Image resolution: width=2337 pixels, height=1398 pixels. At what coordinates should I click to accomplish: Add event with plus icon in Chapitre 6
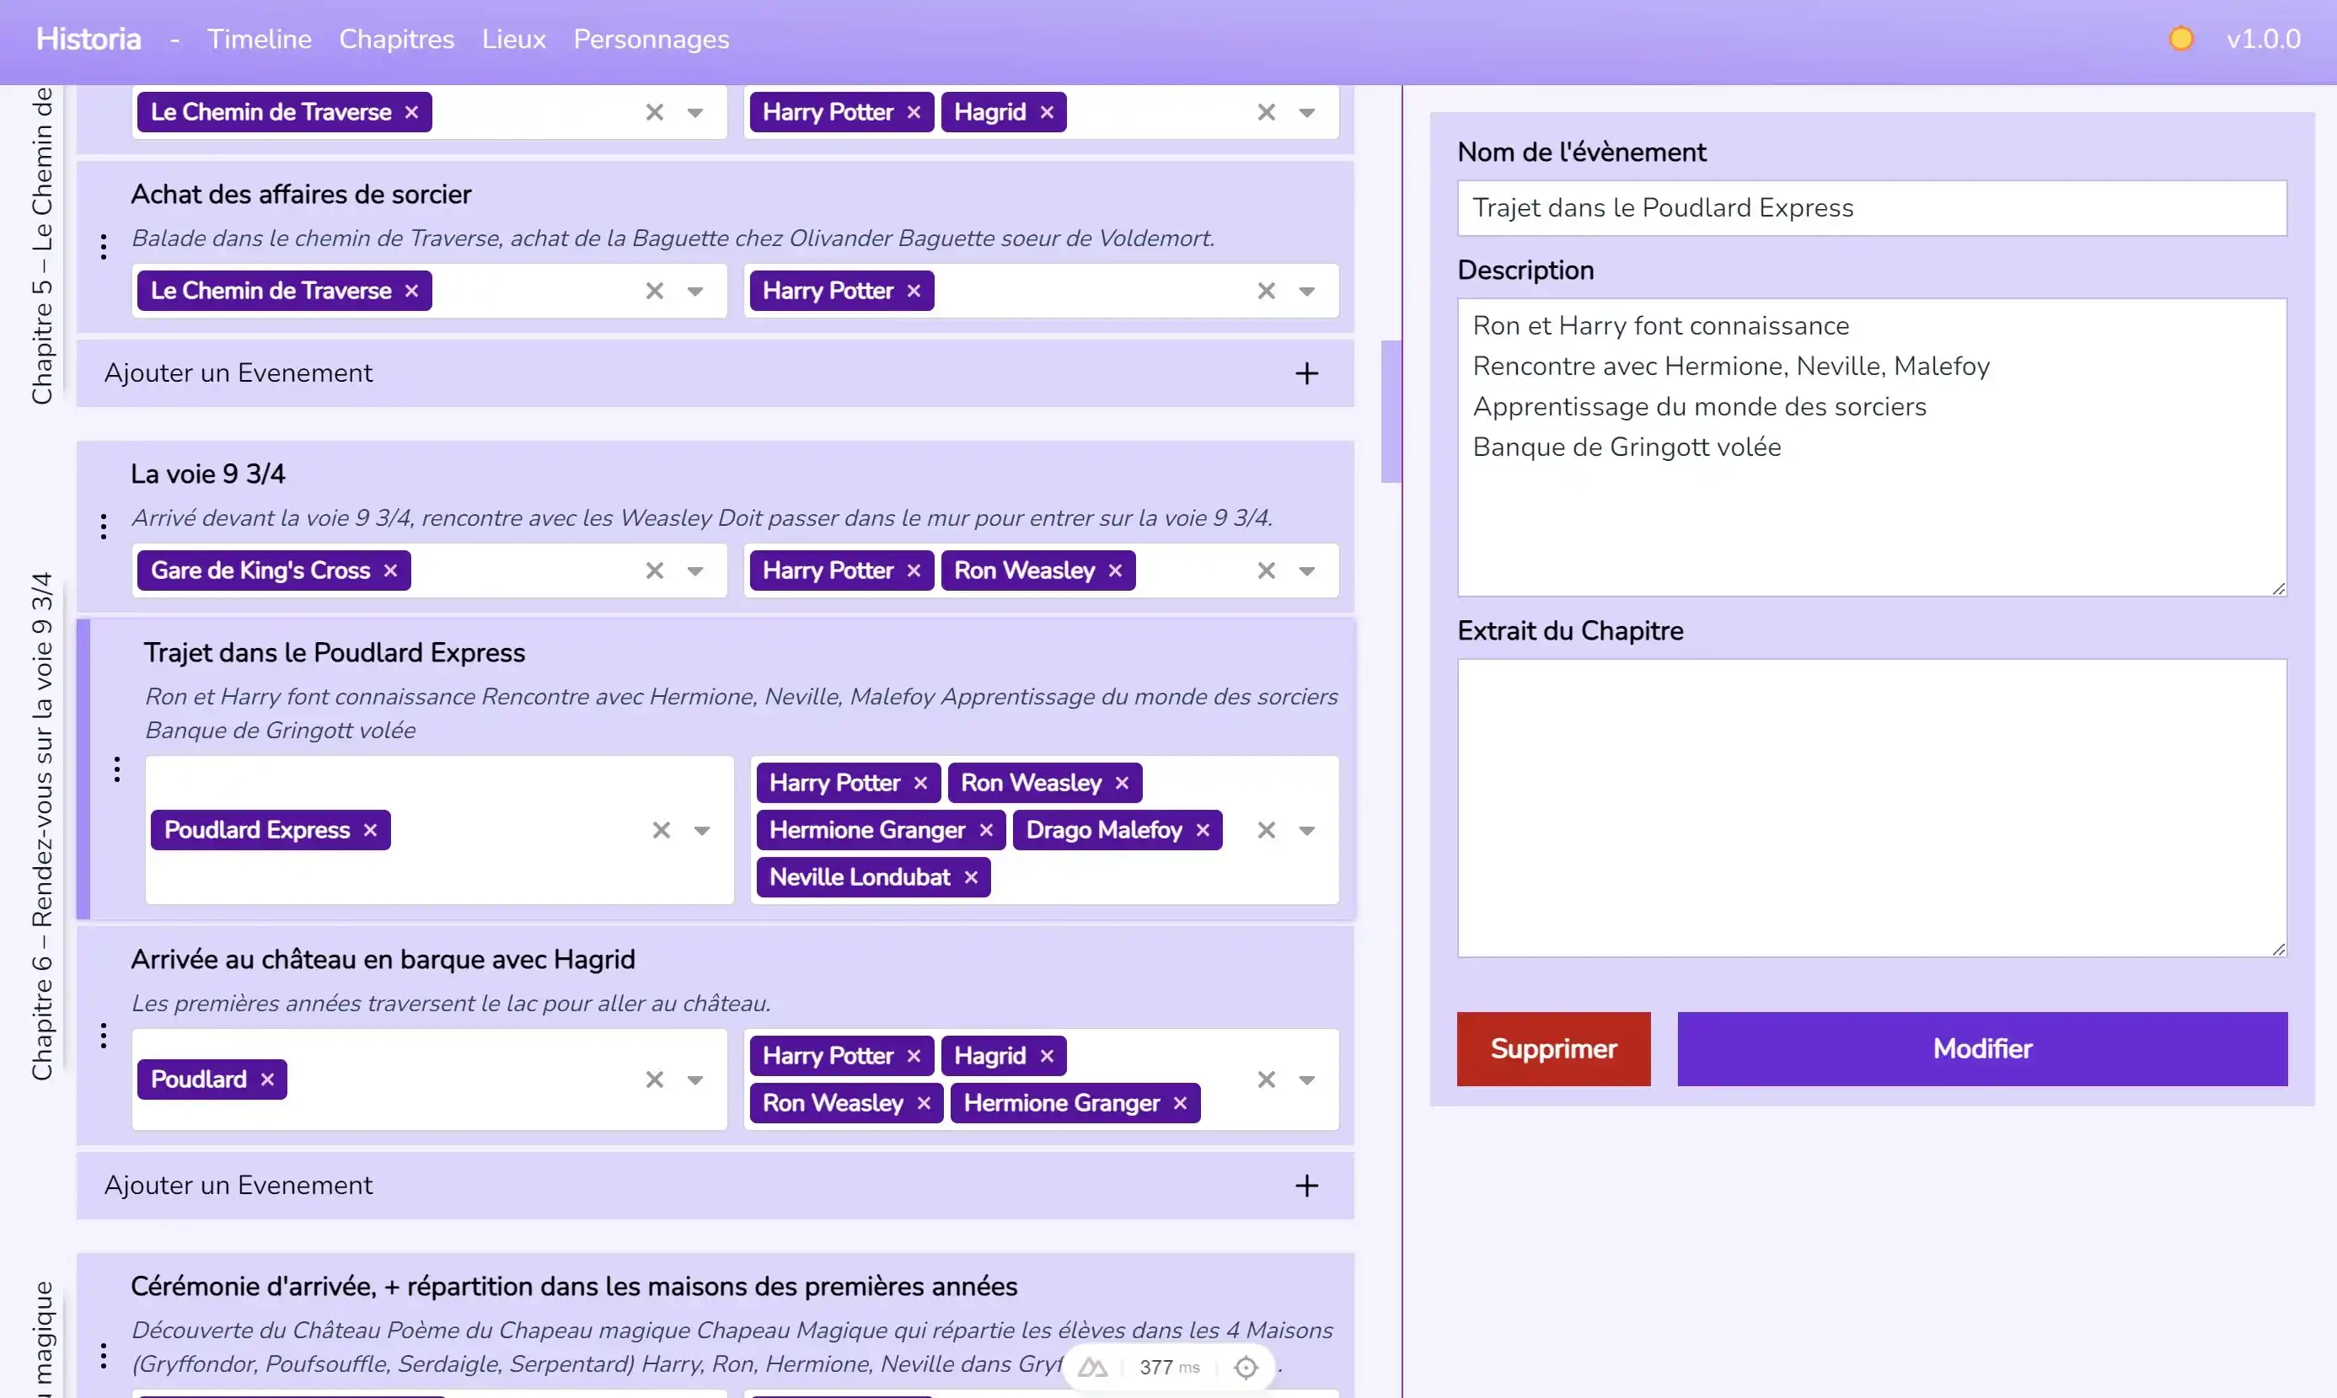(1306, 1186)
